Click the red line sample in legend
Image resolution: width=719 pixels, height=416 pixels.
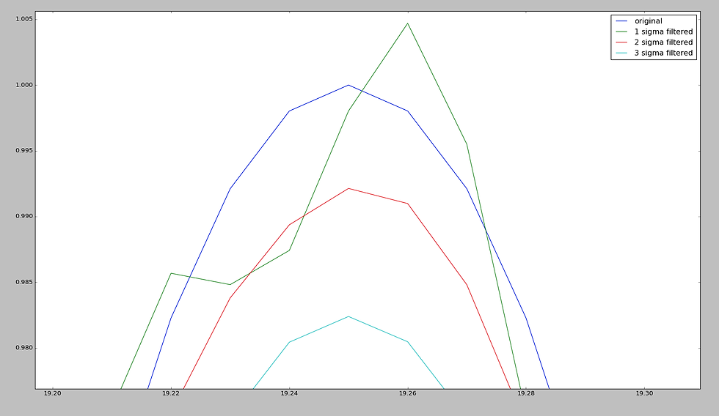click(621, 42)
